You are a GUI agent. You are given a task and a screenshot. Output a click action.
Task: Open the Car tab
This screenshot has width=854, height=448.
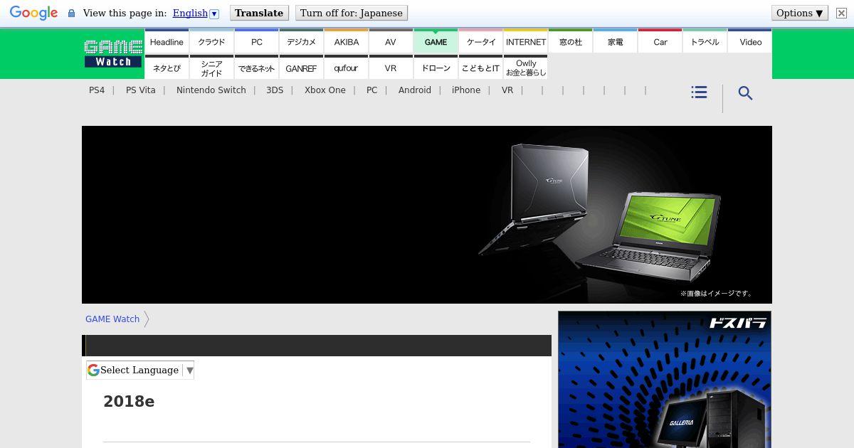click(660, 41)
